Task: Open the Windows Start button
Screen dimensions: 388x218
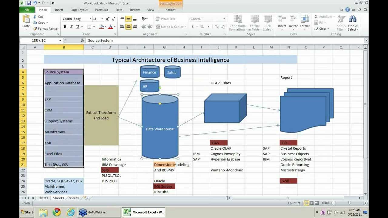Action: coord(27,212)
